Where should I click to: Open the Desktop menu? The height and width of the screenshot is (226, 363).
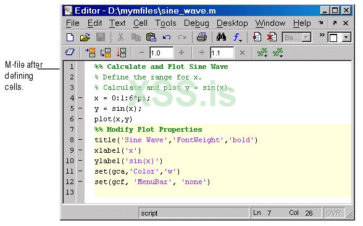pyautogui.click(x=232, y=23)
